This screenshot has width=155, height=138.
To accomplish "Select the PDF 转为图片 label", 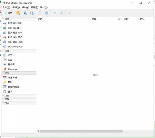I will [x=15, y=28].
